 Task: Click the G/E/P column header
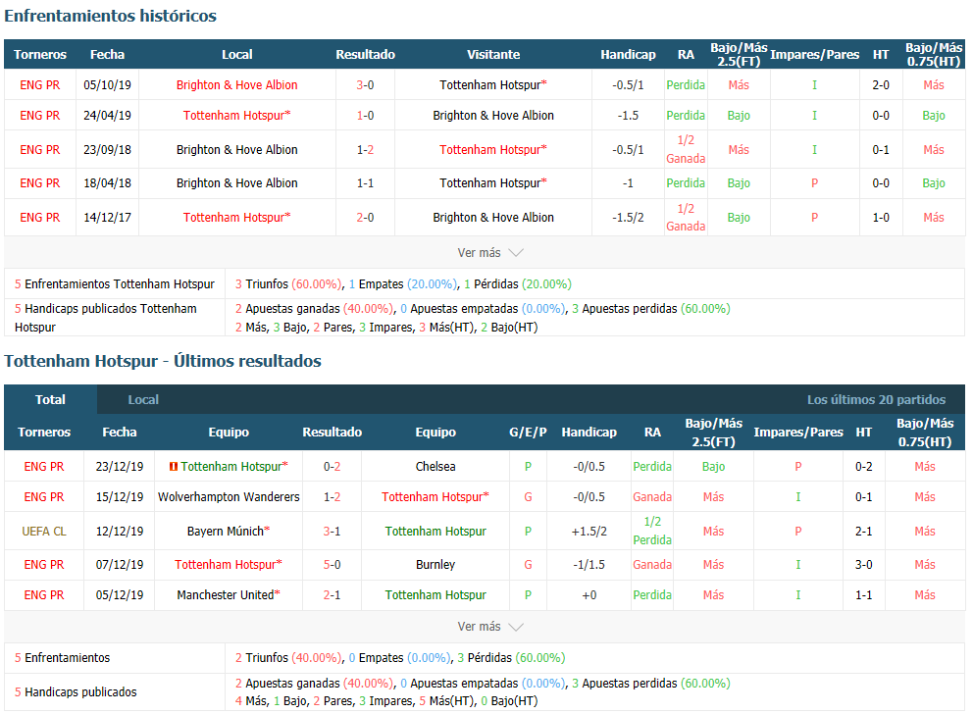[528, 432]
